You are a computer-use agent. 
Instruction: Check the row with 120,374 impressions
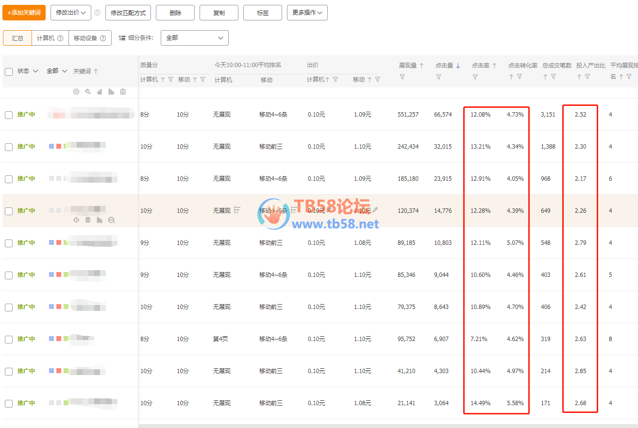click(x=9, y=211)
